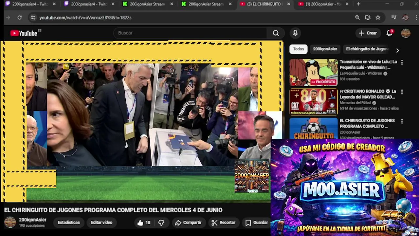Click the zoom magnifier icon in address bar
This screenshot has width=419, height=236.
(x=357, y=18)
